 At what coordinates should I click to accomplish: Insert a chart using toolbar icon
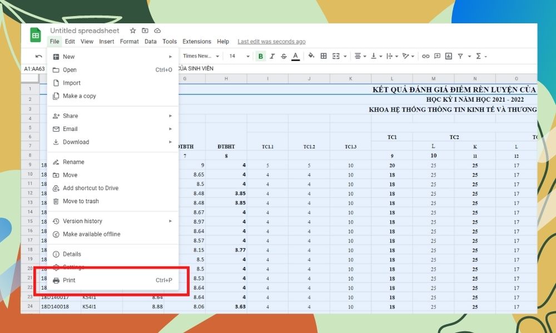coord(449,56)
